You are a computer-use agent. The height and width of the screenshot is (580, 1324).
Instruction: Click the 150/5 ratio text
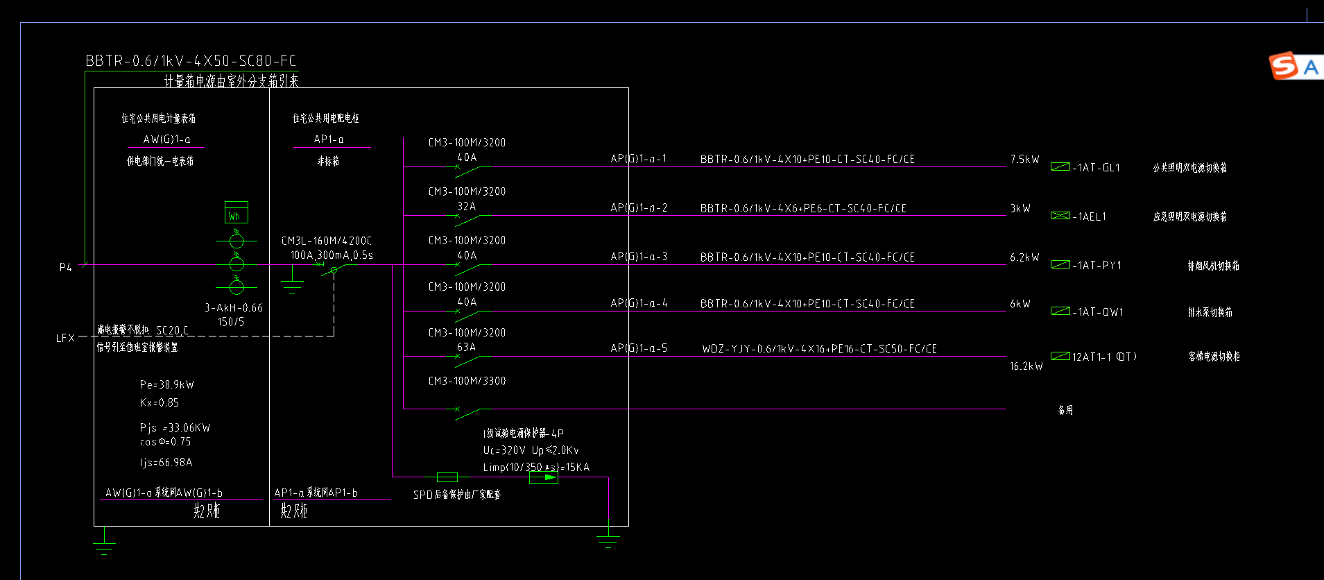[231, 322]
